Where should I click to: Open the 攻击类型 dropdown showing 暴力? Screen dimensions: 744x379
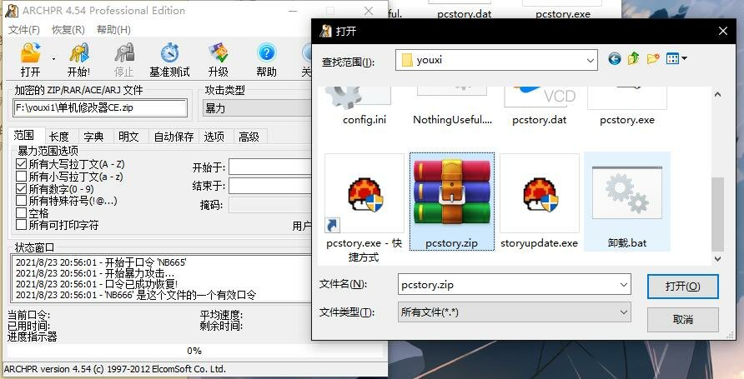(257, 108)
